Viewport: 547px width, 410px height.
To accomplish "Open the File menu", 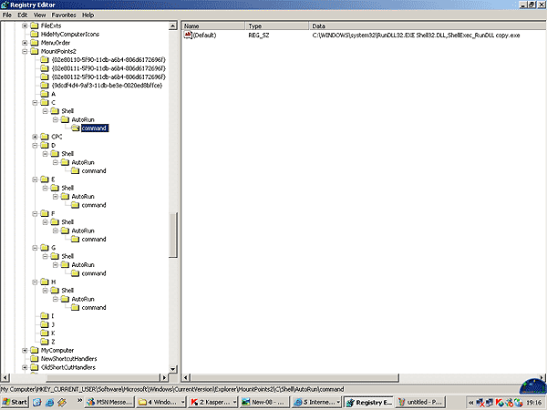I will click(x=7, y=15).
